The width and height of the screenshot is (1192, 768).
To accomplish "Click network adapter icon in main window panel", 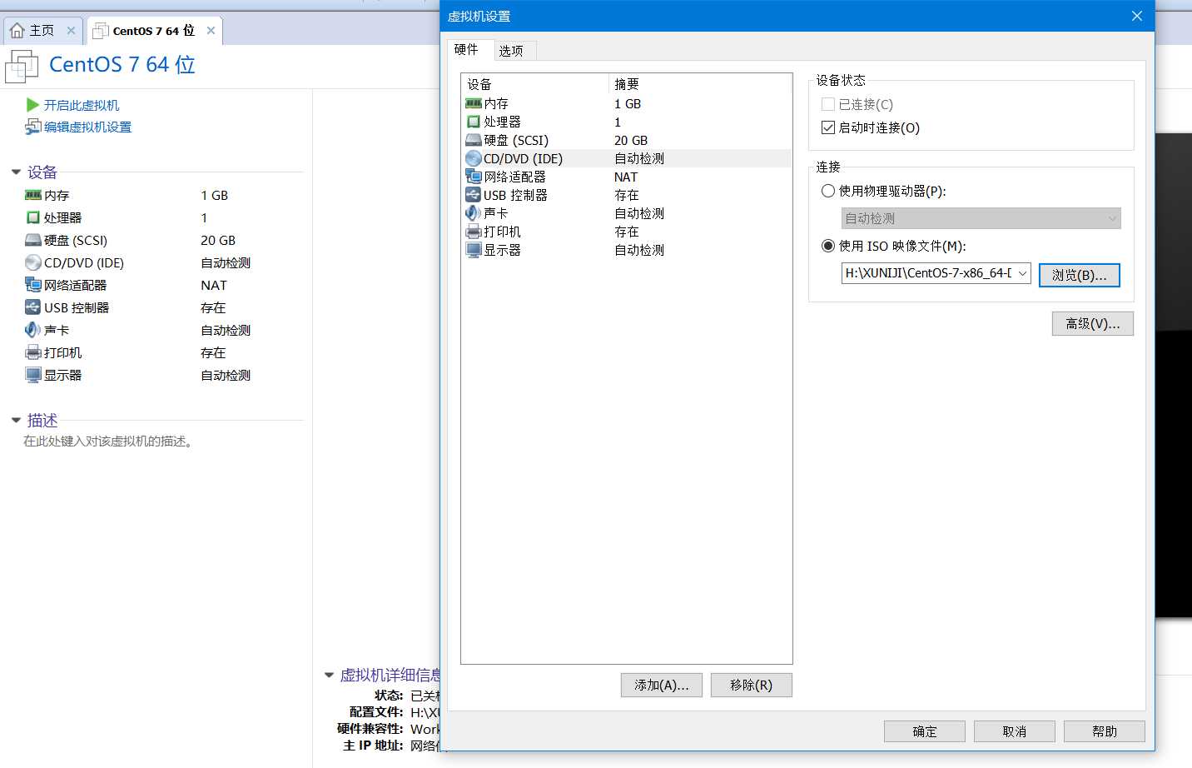I will [x=33, y=285].
